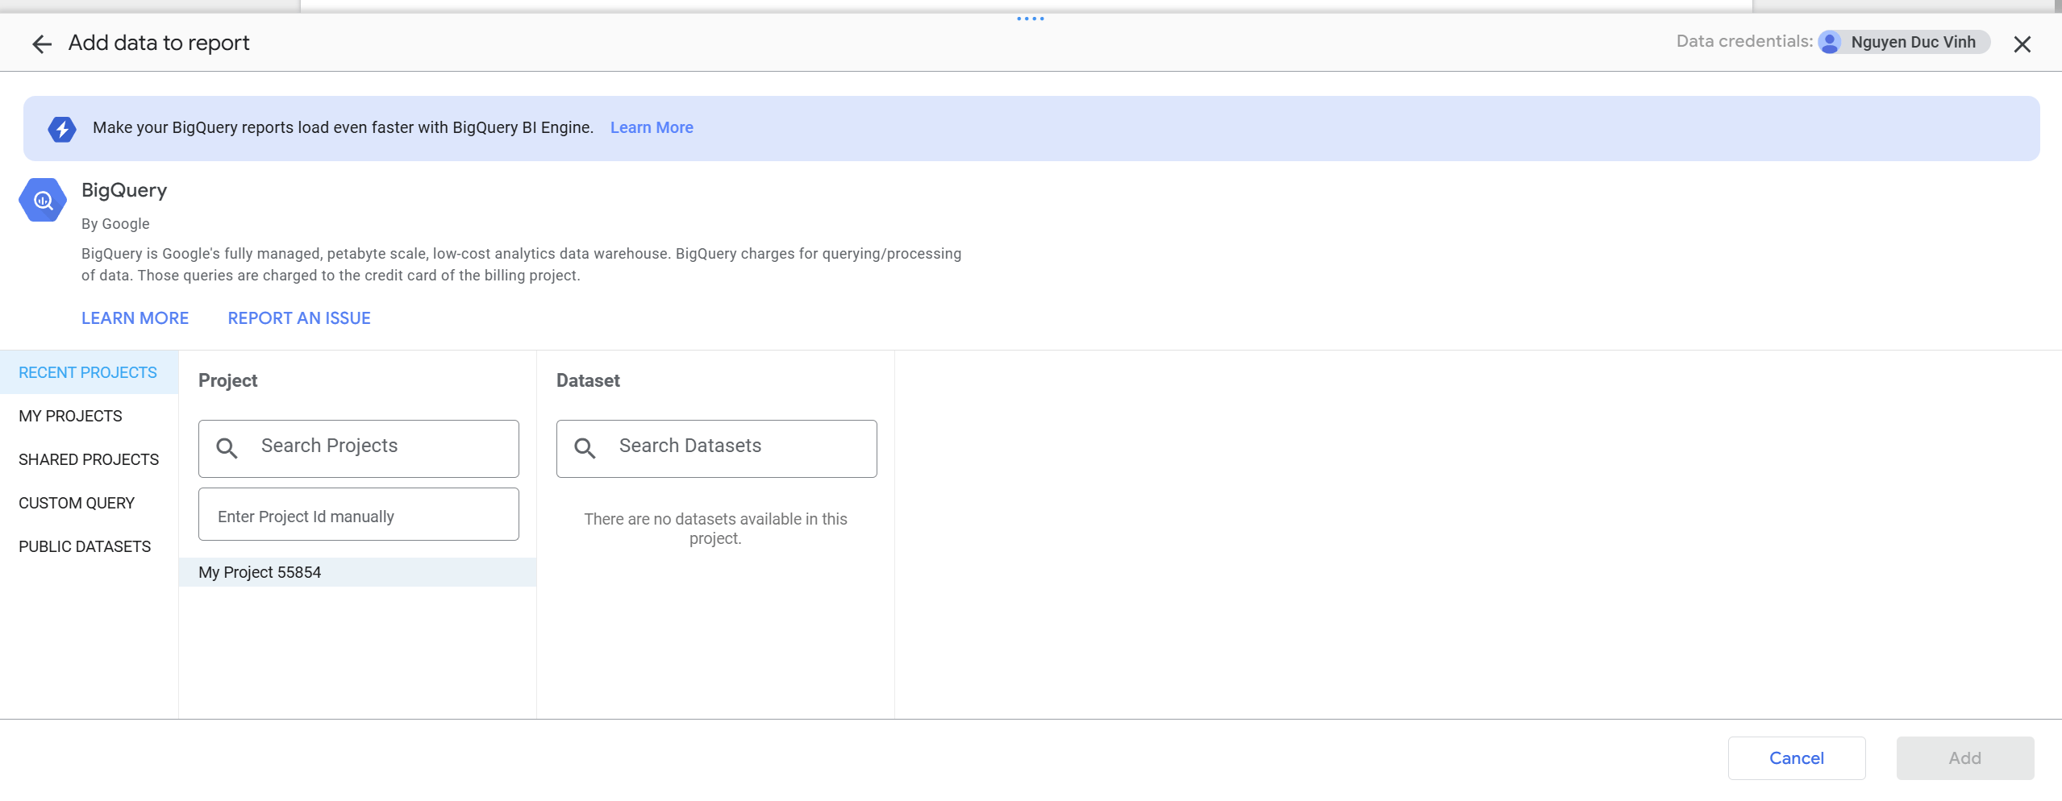
Task: Click the Add data to report title
Action: point(159,43)
